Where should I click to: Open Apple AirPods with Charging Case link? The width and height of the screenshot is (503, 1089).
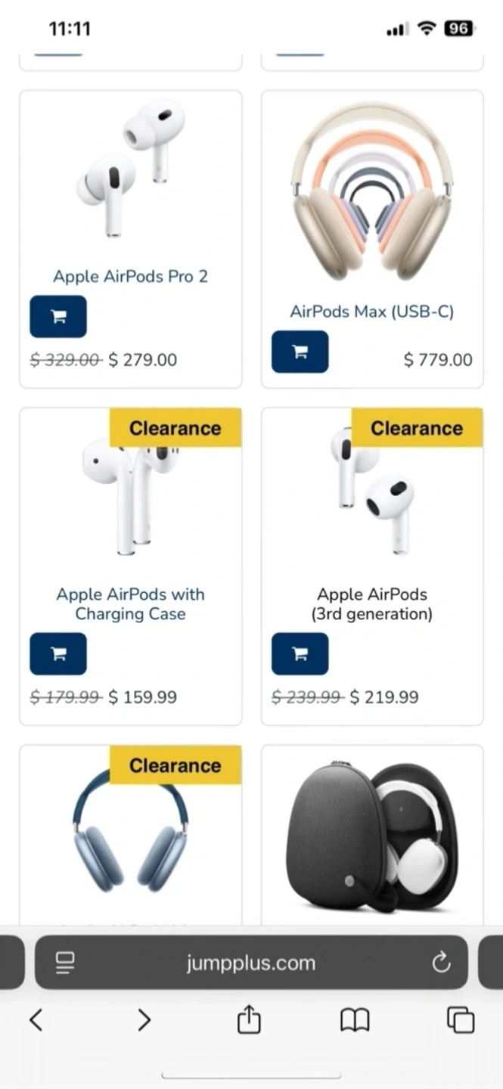[130, 604]
